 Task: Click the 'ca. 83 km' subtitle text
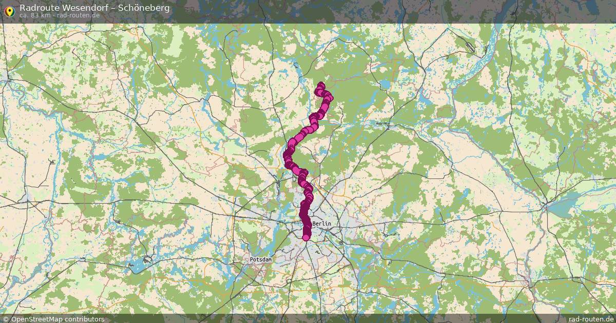pos(34,15)
